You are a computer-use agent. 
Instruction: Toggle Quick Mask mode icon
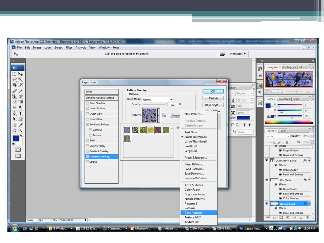(18, 150)
